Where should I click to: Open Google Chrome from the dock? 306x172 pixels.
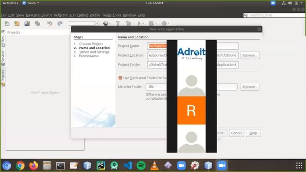coord(20,166)
